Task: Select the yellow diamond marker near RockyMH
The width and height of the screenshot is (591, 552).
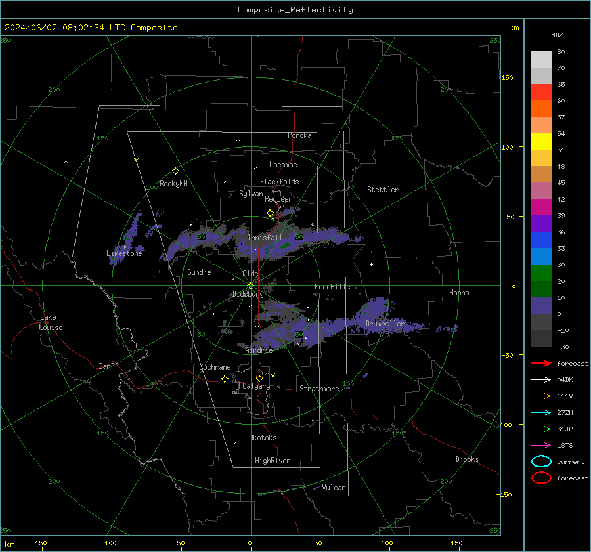Action: tap(175, 171)
